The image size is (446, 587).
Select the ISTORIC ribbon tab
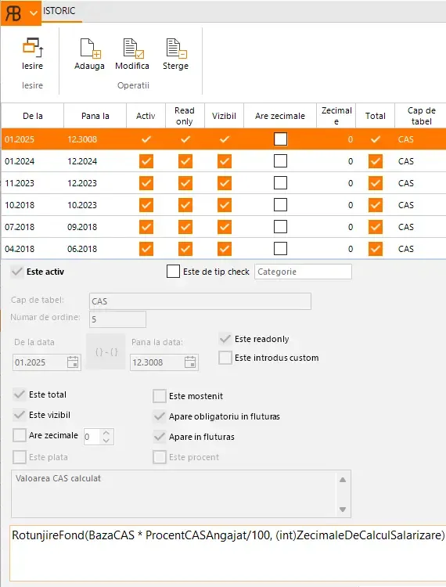click(59, 11)
